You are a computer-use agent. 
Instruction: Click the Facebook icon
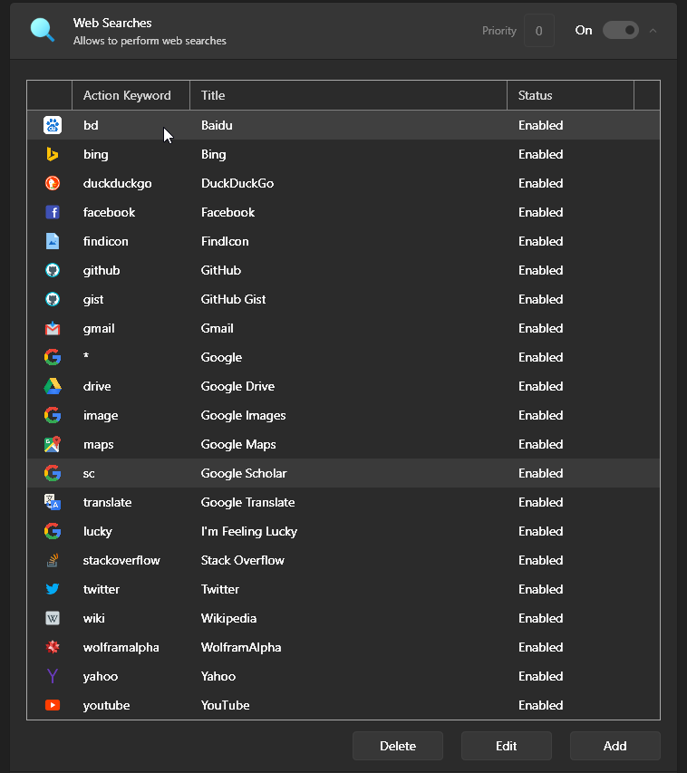[52, 212]
